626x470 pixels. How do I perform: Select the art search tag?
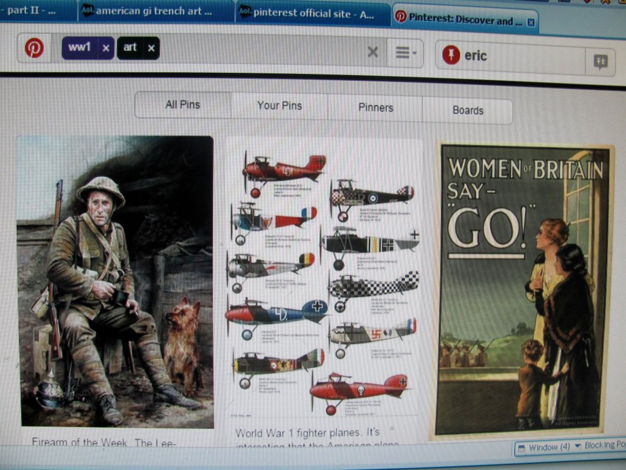click(x=130, y=47)
